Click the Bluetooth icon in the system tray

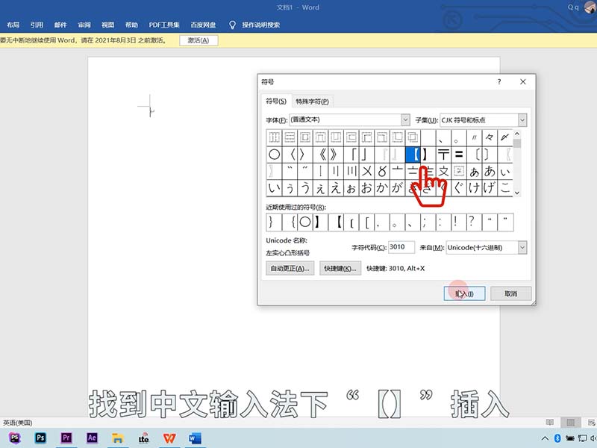point(557,438)
